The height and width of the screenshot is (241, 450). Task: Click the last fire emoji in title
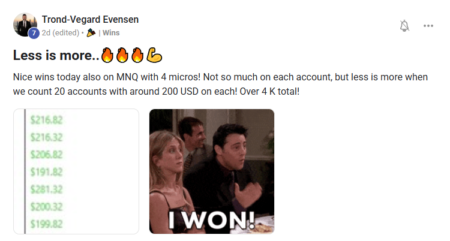137,55
